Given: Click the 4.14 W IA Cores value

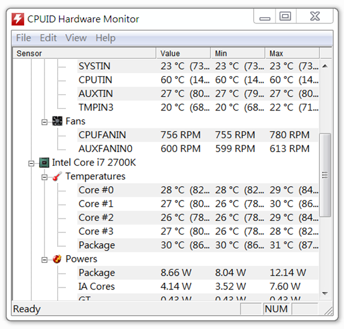Looking at the screenshot, I should click(x=176, y=286).
